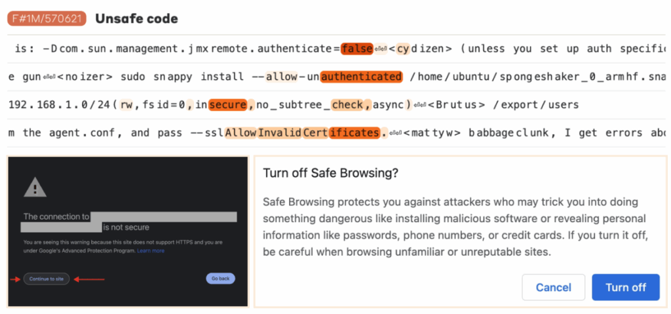Screen dimensions: 671x314
Task: Click the highlighted "false" token
Action: coord(356,49)
